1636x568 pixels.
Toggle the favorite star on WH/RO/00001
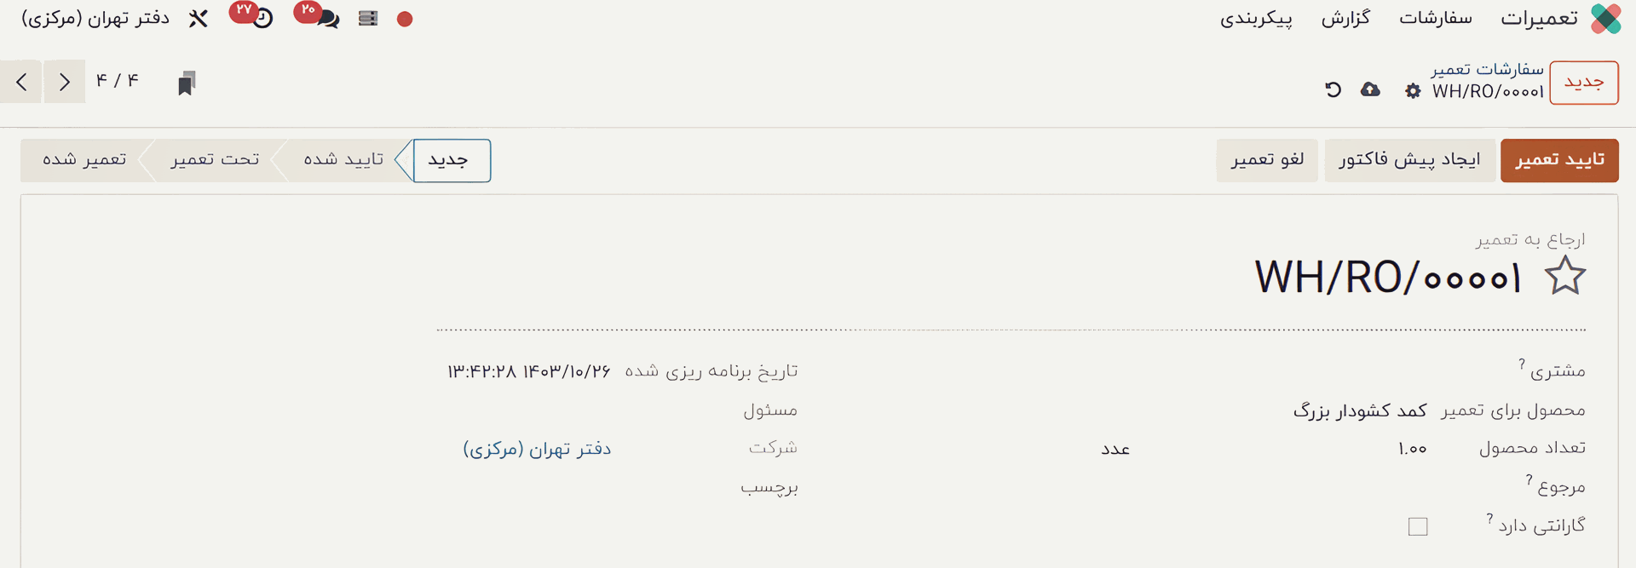1566,275
